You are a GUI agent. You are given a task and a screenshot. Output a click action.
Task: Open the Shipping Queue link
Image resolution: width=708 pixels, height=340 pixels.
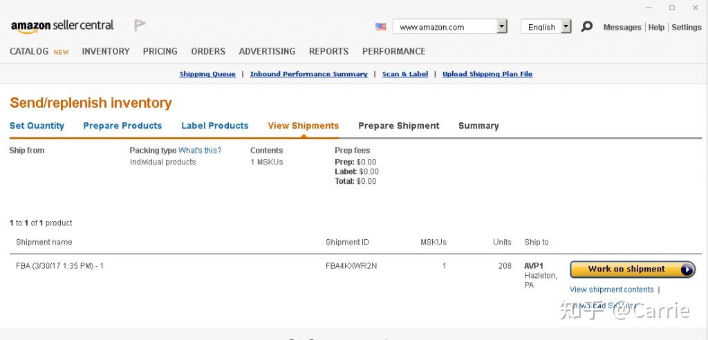(x=207, y=74)
